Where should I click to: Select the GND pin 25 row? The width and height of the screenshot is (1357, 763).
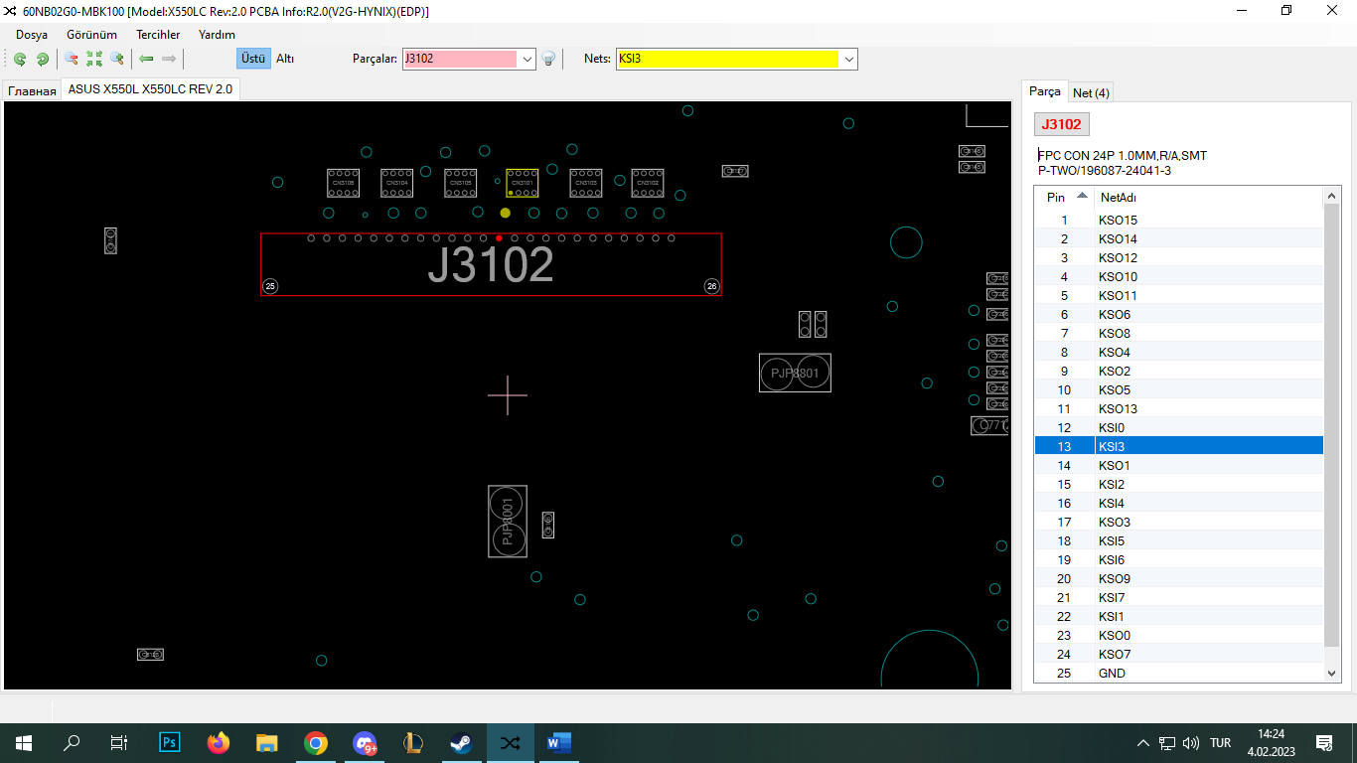coord(1179,673)
